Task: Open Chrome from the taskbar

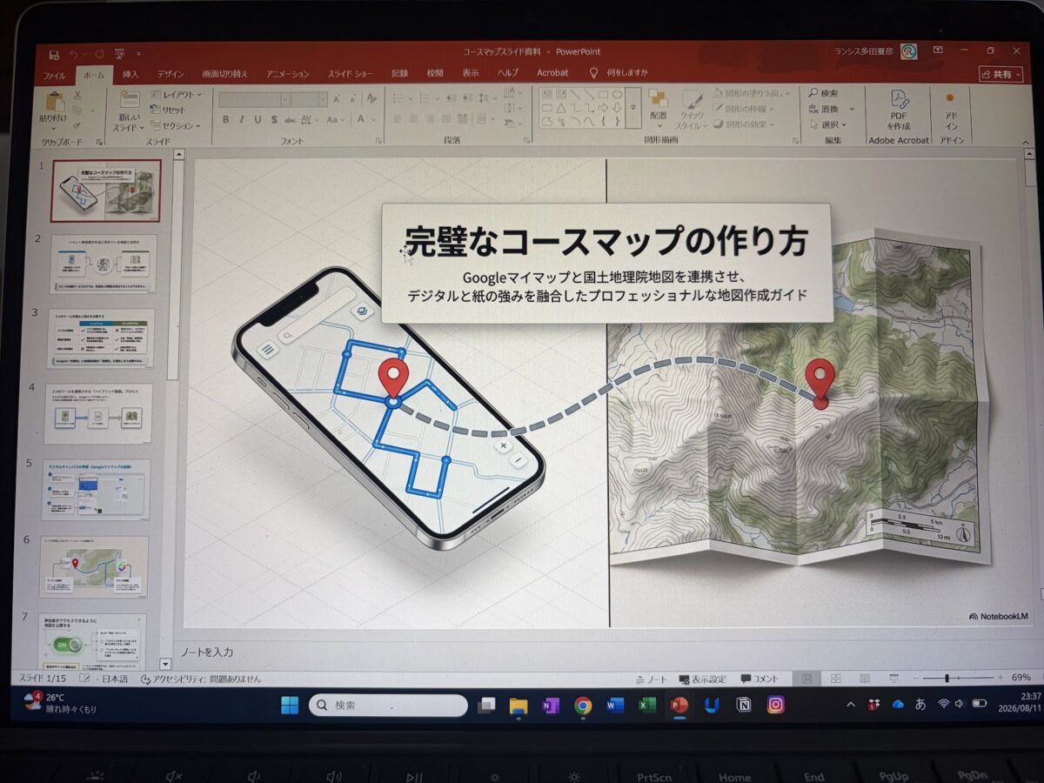Action: pyautogui.click(x=583, y=706)
